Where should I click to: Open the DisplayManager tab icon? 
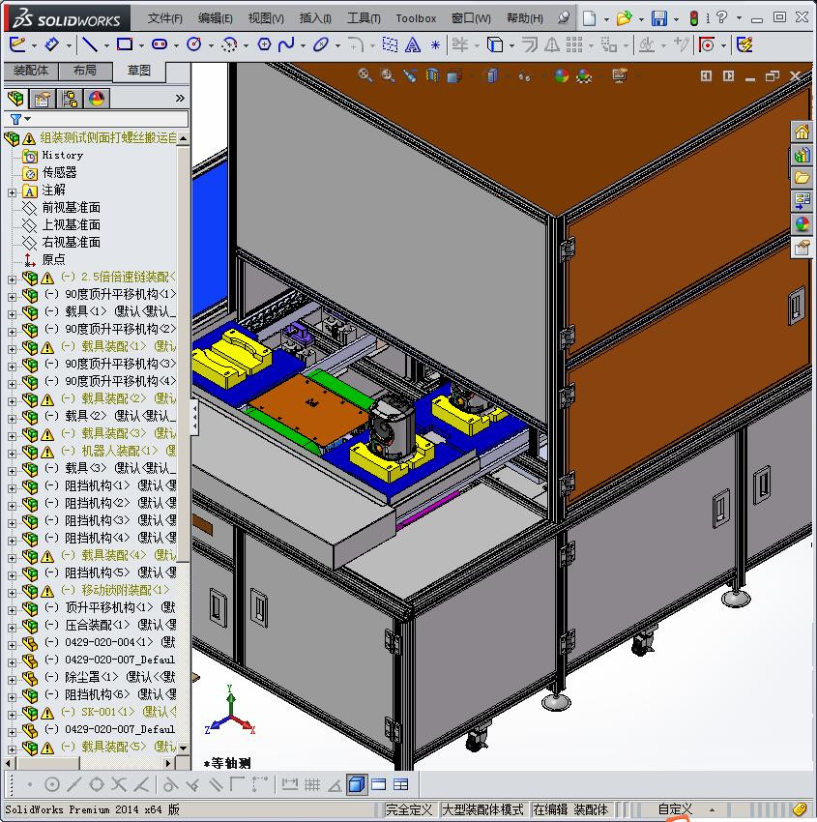click(97, 98)
